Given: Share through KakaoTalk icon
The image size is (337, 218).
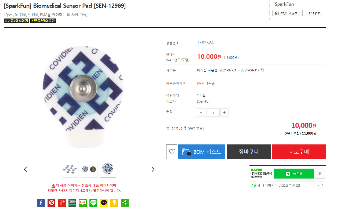Looking at the screenshot, I should tap(104, 203).
